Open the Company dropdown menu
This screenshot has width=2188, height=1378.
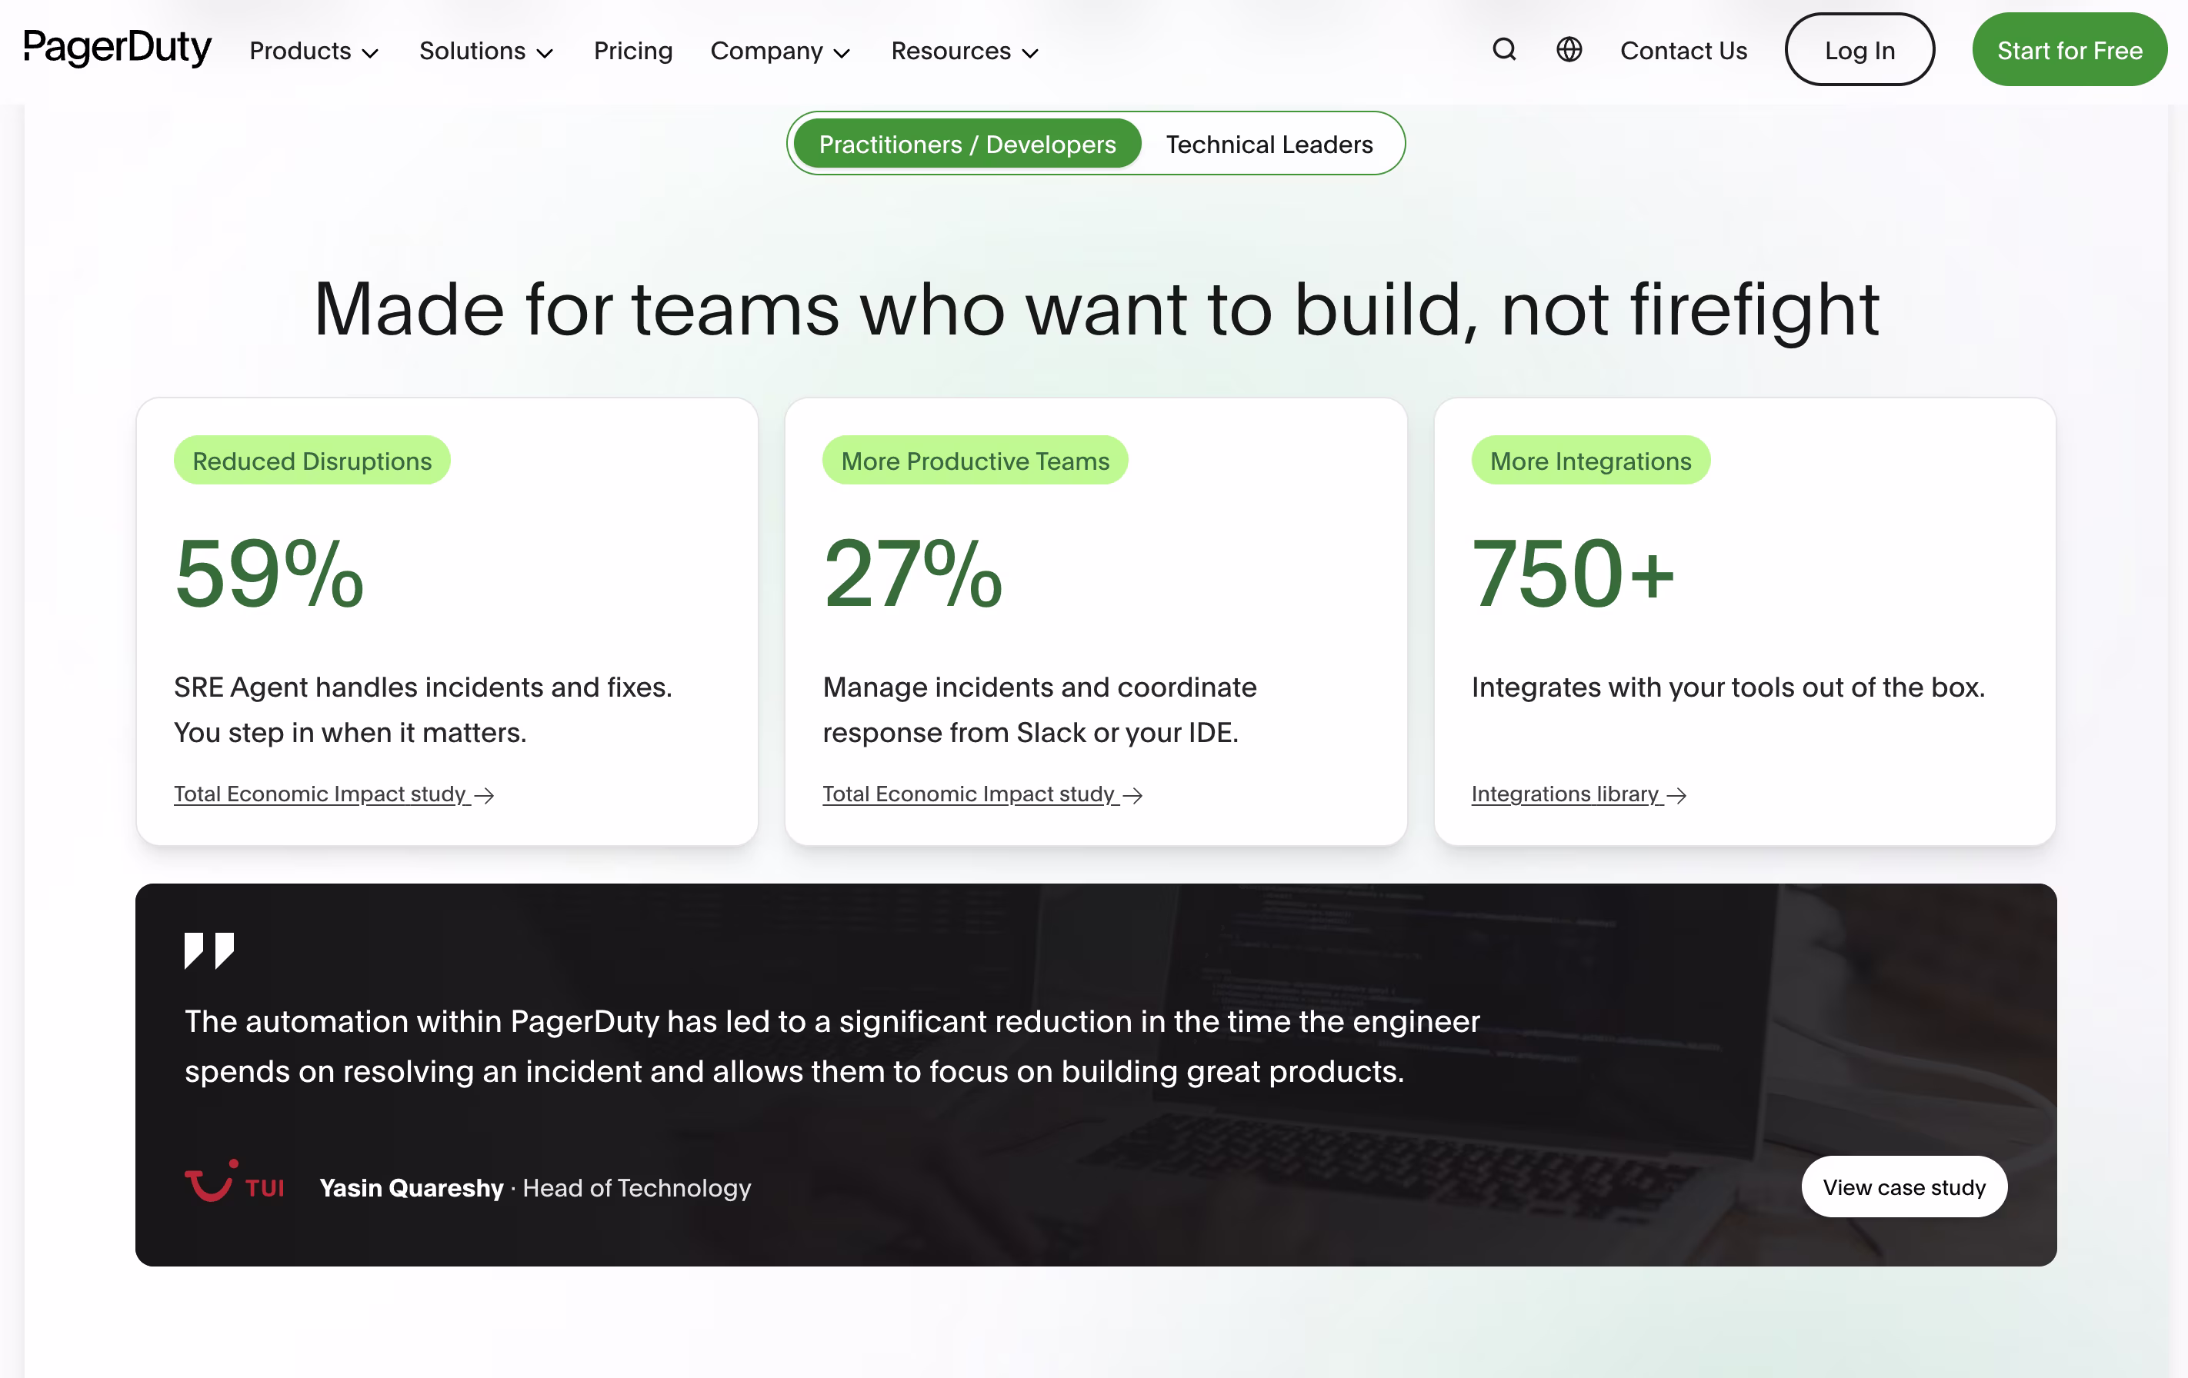point(779,51)
